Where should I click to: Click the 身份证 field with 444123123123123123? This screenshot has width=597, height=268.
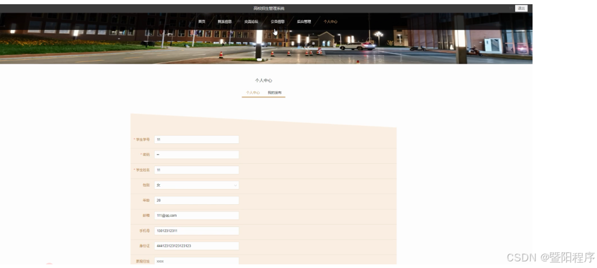click(196, 246)
